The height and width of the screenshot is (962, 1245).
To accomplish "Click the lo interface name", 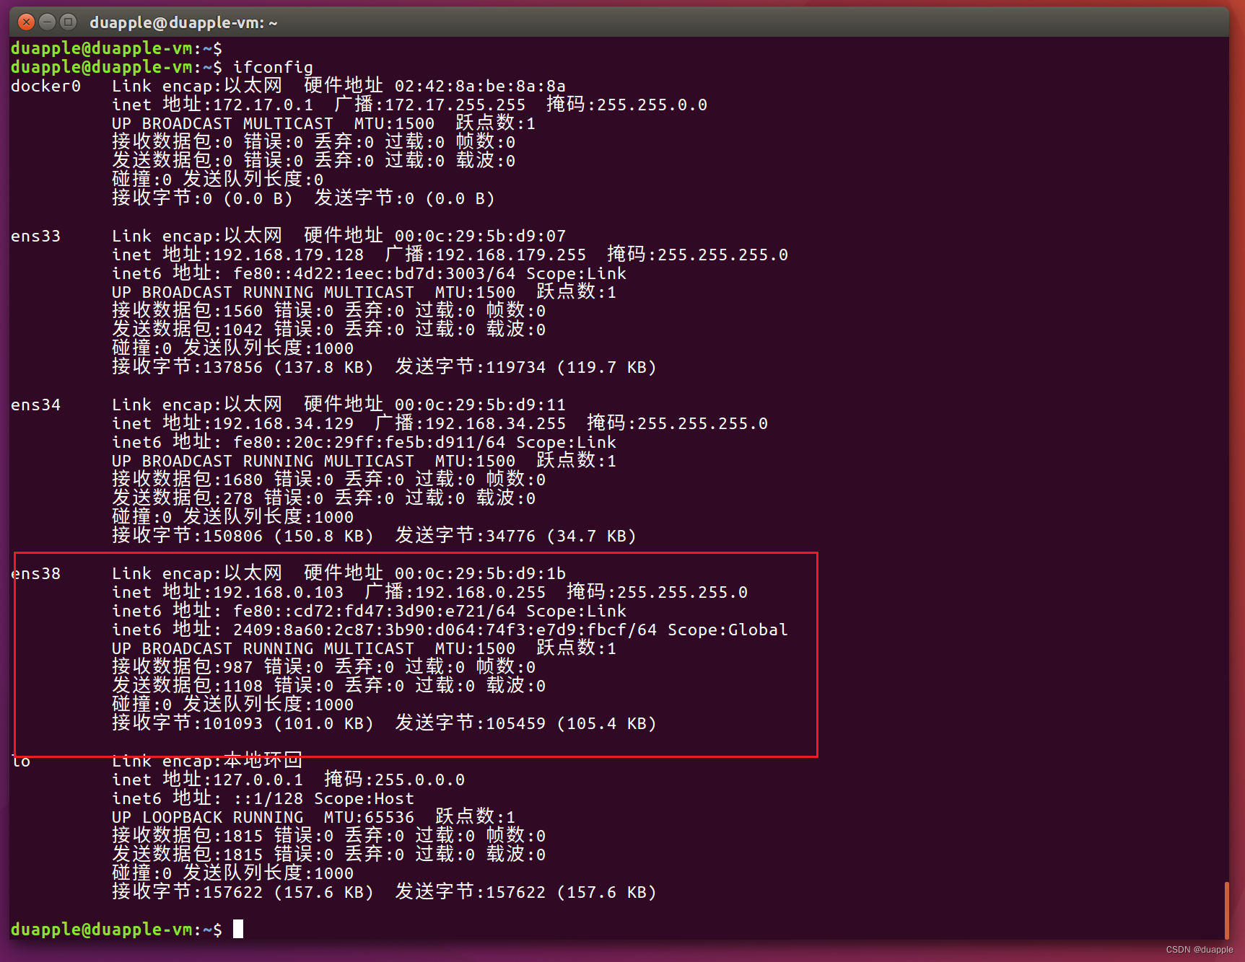I will 21,761.
